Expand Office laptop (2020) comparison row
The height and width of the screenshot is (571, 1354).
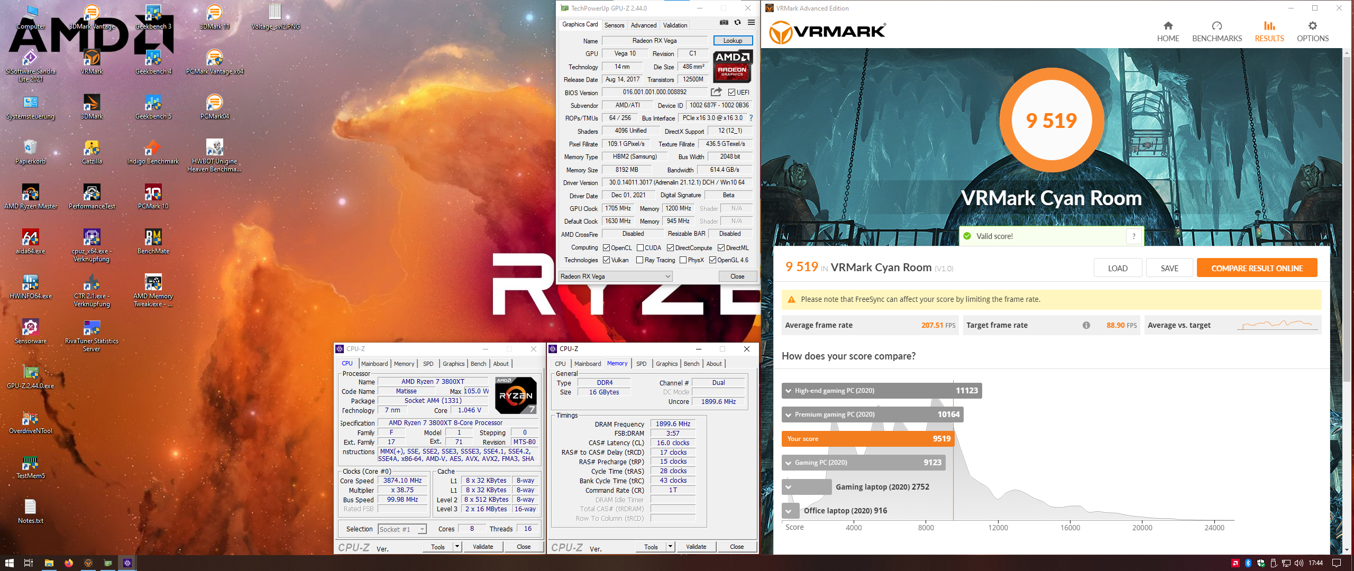789,511
